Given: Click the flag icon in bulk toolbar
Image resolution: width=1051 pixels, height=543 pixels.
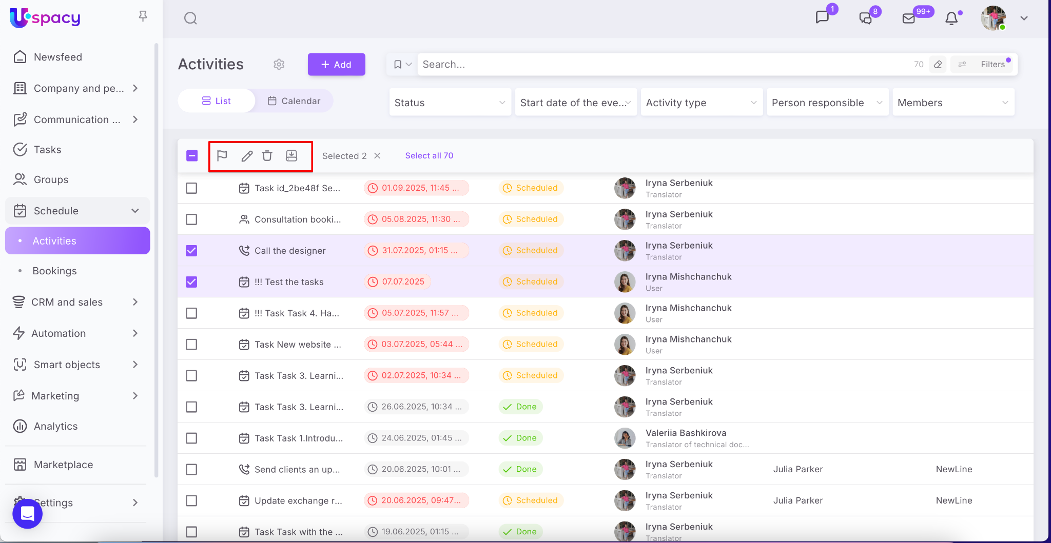Looking at the screenshot, I should tap(222, 156).
